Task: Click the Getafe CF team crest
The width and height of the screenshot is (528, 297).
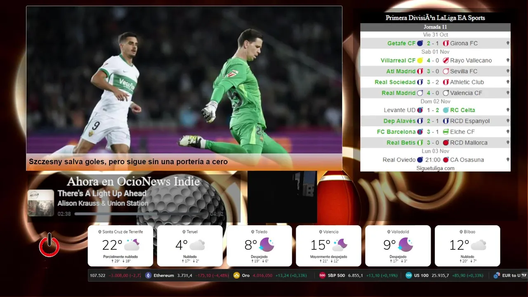Action: click(420, 43)
